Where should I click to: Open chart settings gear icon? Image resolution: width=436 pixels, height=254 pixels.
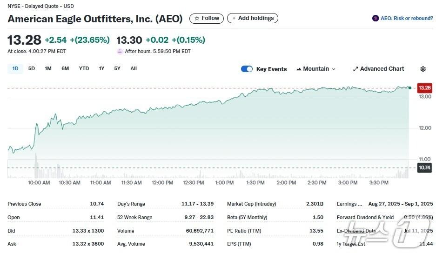pyautogui.click(x=423, y=69)
